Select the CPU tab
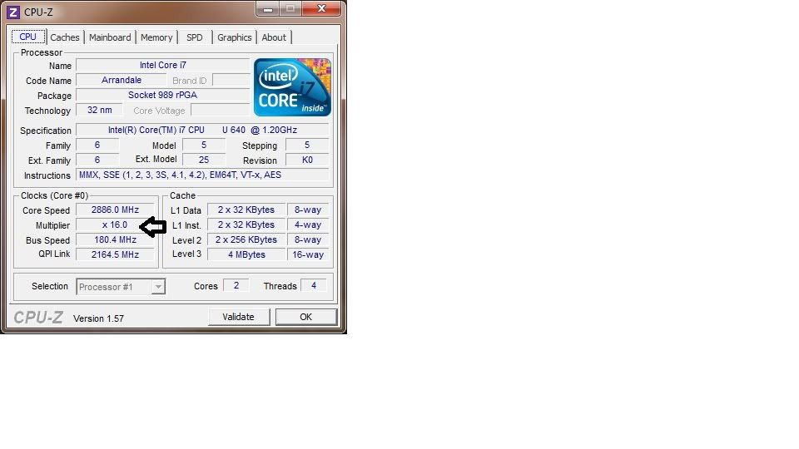The width and height of the screenshot is (799, 449). [x=28, y=37]
